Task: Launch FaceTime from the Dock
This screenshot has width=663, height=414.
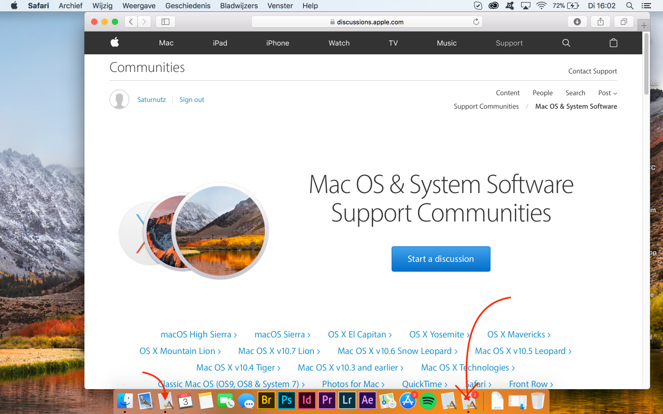Action: click(226, 400)
